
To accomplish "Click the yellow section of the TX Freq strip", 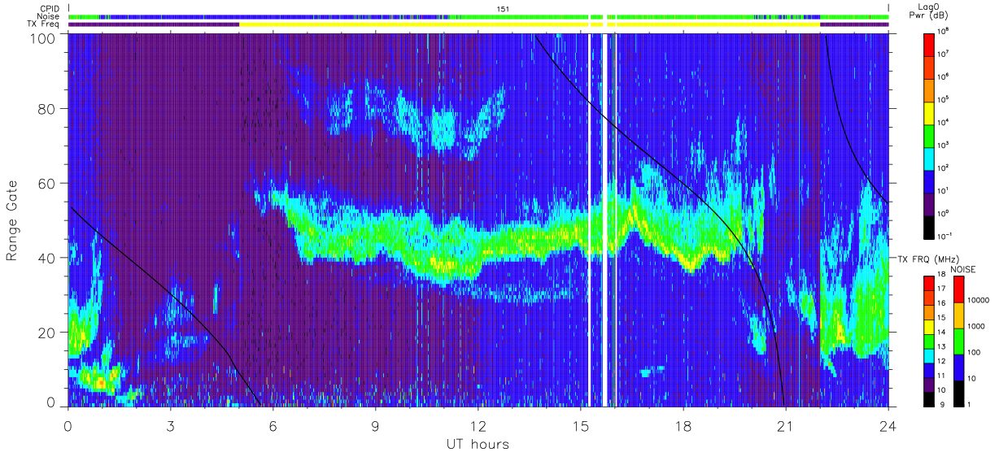I will point(530,24).
